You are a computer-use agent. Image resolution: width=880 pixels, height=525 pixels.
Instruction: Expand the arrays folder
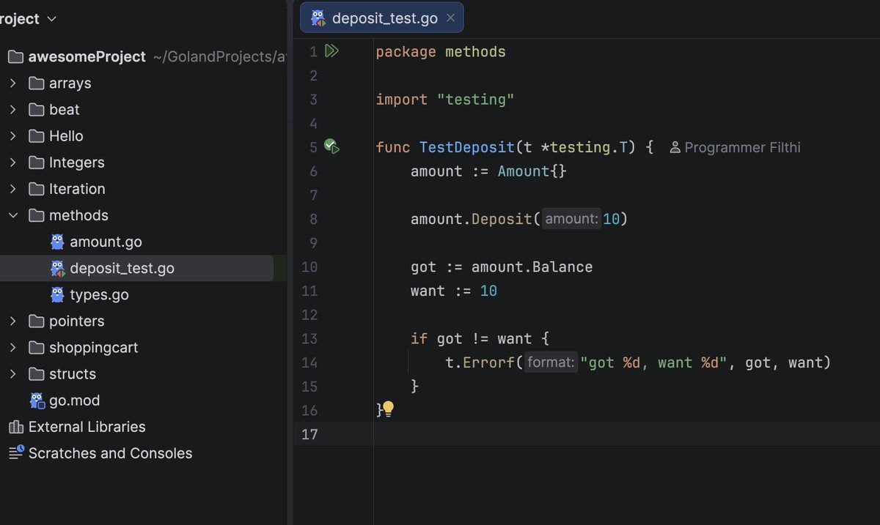12,83
